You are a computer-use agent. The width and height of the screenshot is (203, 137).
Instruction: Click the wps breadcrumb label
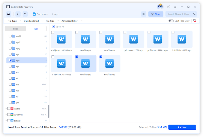[56, 14]
